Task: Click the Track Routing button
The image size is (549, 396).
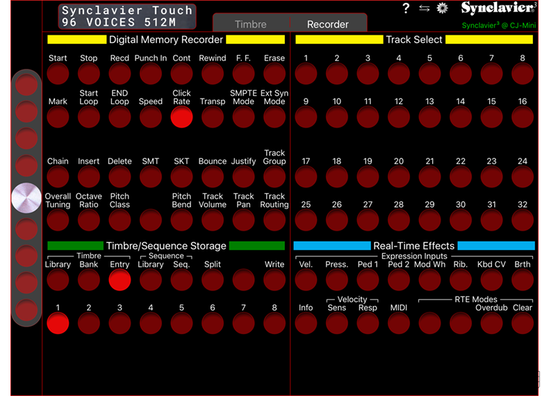Action: [274, 220]
